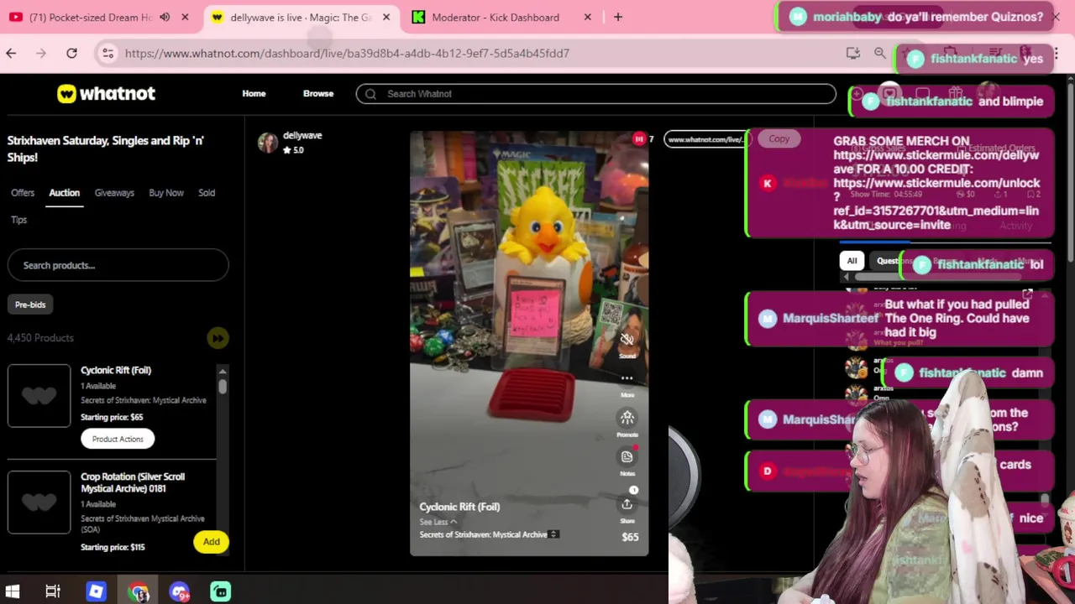This screenshot has width=1075, height=604.
Task: Collapse details with See Less
Action: (438, 522)
